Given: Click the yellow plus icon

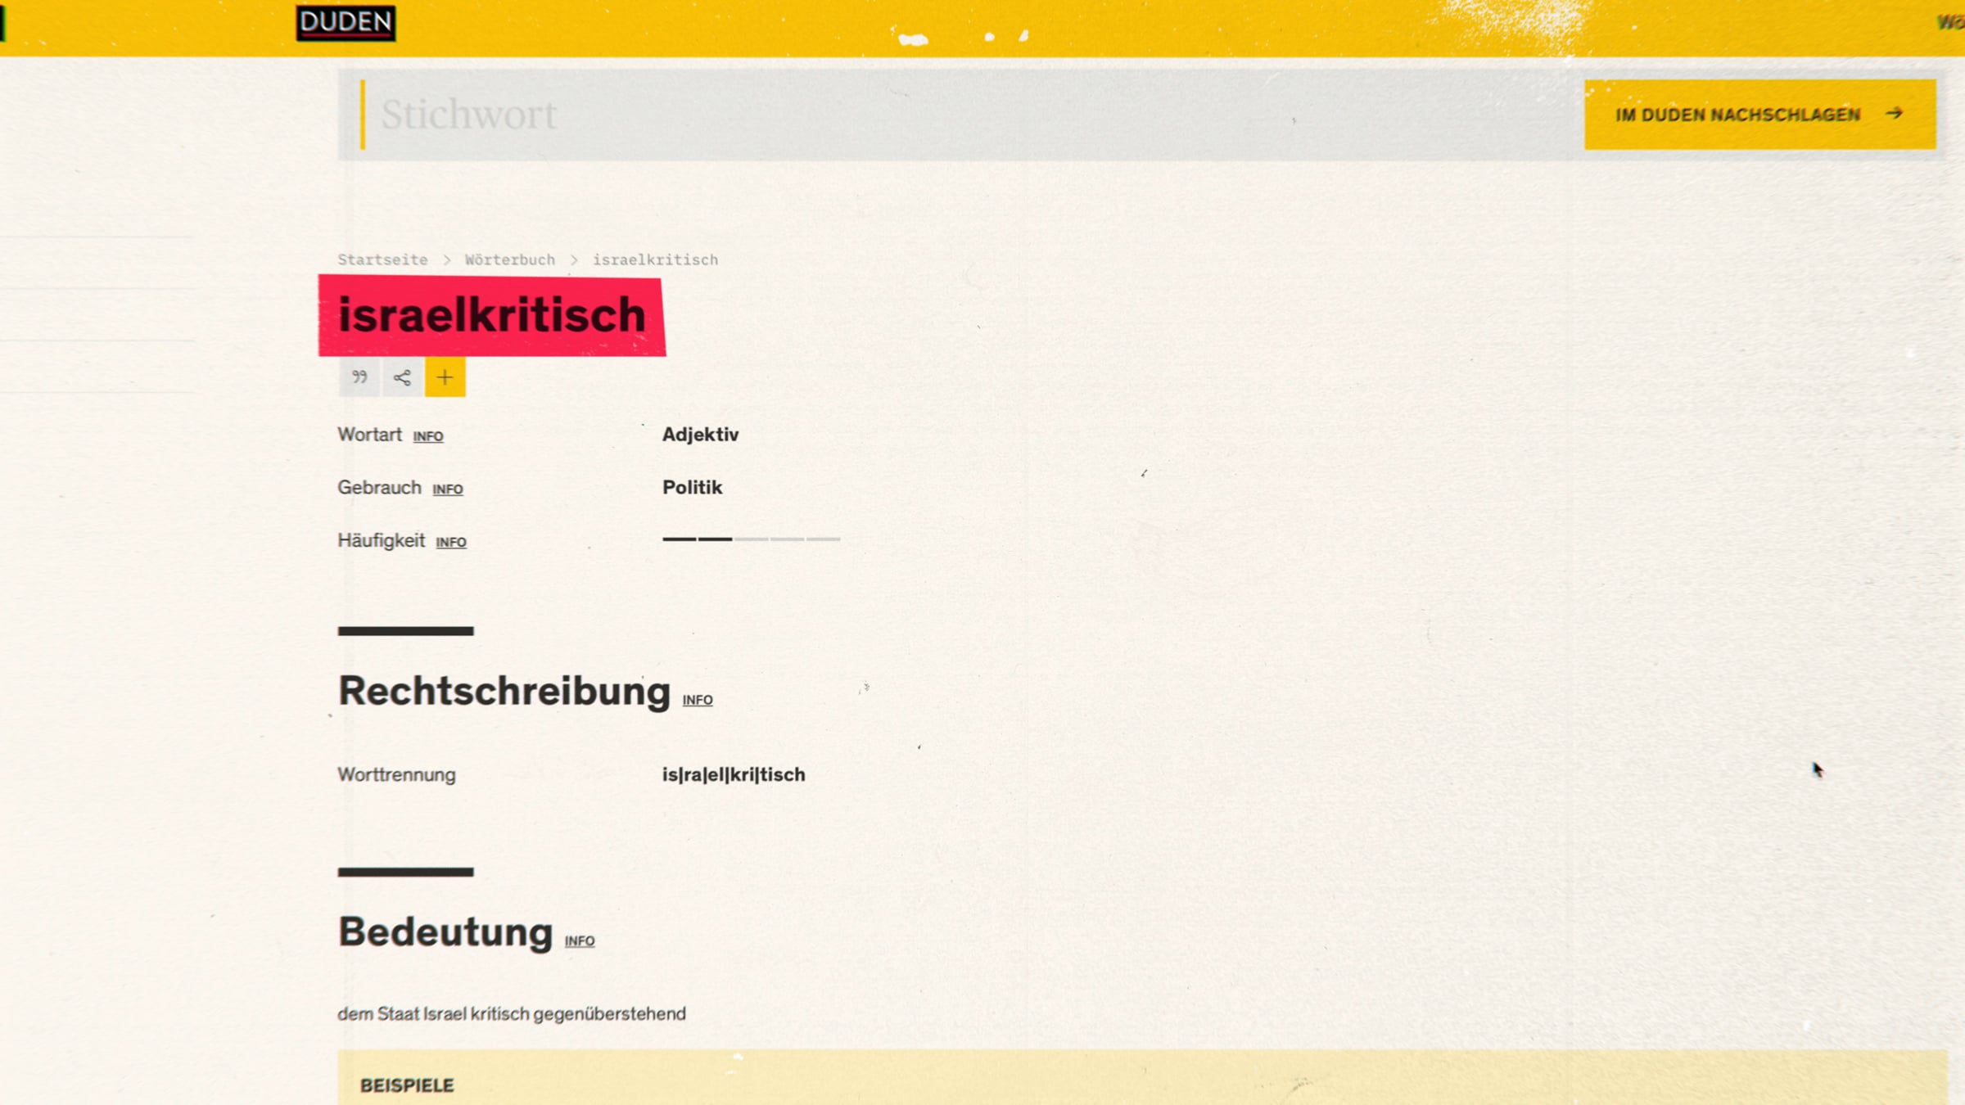Looking at the screenshot, I should [445, 377].
